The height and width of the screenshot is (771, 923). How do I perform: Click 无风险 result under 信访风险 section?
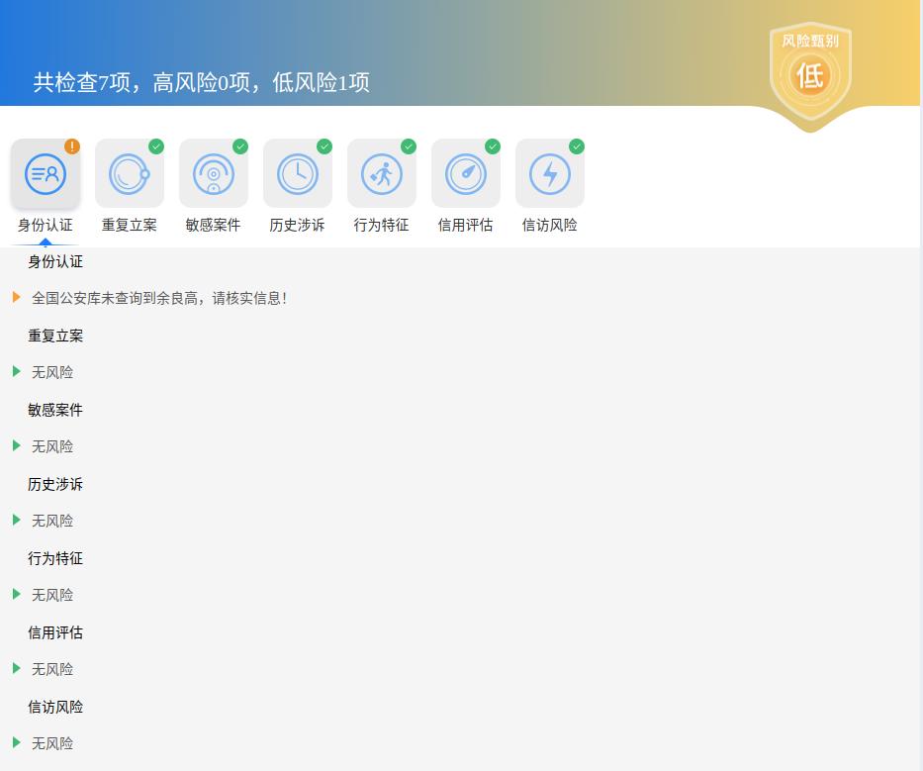pyautogui.click(x=52, y=743)
